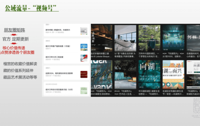Open the top article's gray cover thumbnail
This screenshot has height=126, width=200.
coord(84,31)
